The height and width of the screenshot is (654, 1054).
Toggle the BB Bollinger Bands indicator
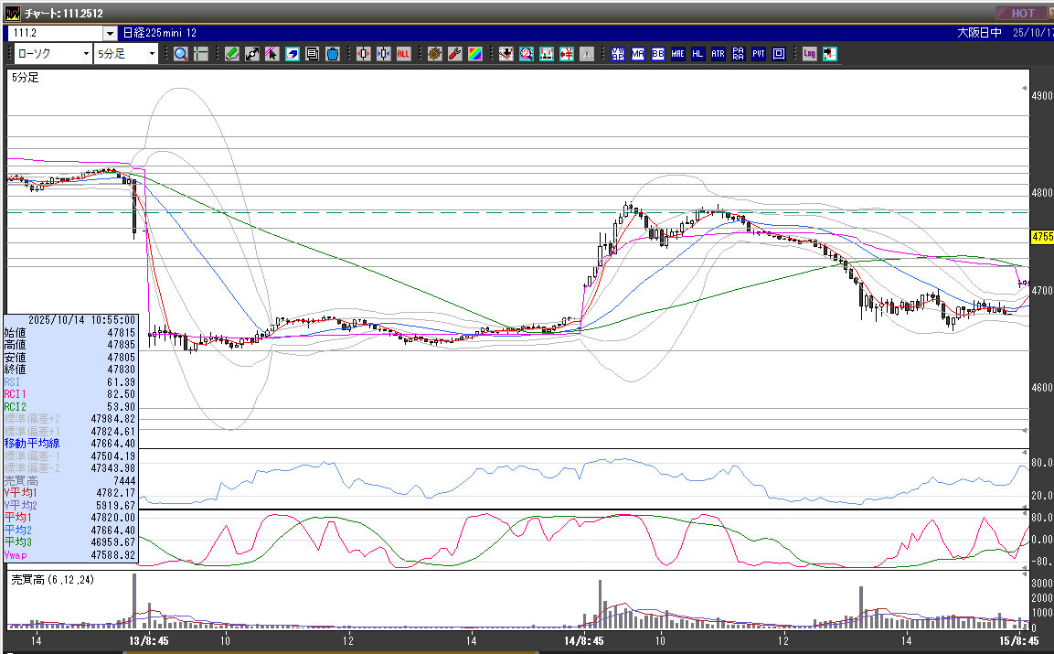click(658, 54)
